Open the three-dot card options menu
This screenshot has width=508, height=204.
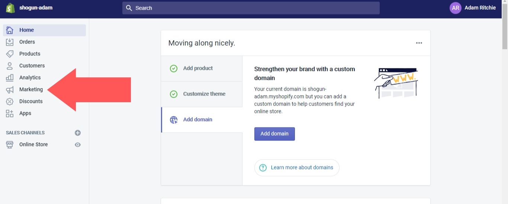pyautogui.click(x=419, y=43)
